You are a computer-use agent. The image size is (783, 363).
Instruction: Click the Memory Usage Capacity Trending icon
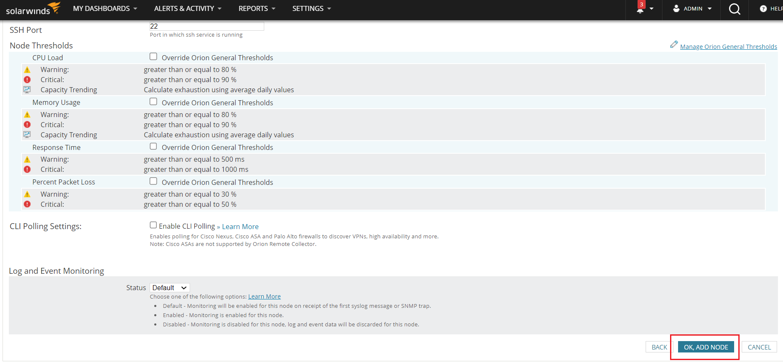tap(27, 135)
